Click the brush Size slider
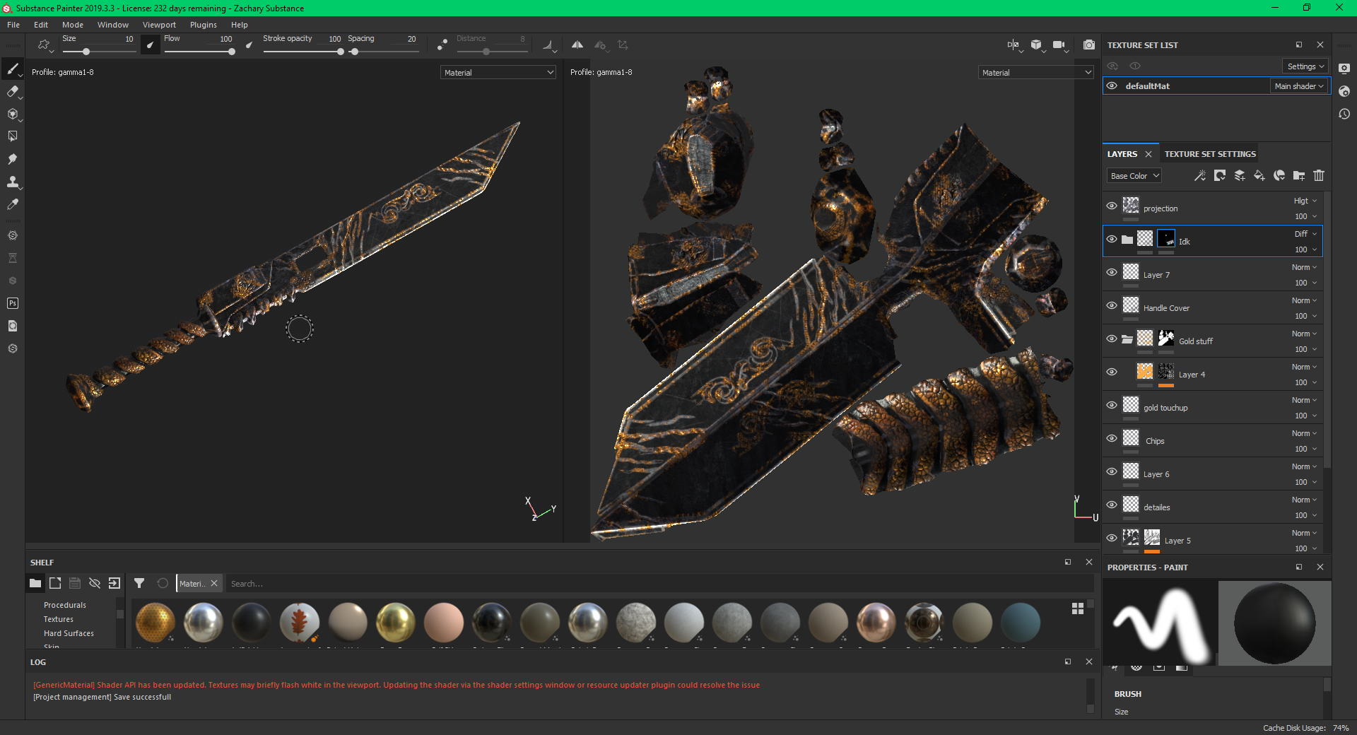 [99, 52]
